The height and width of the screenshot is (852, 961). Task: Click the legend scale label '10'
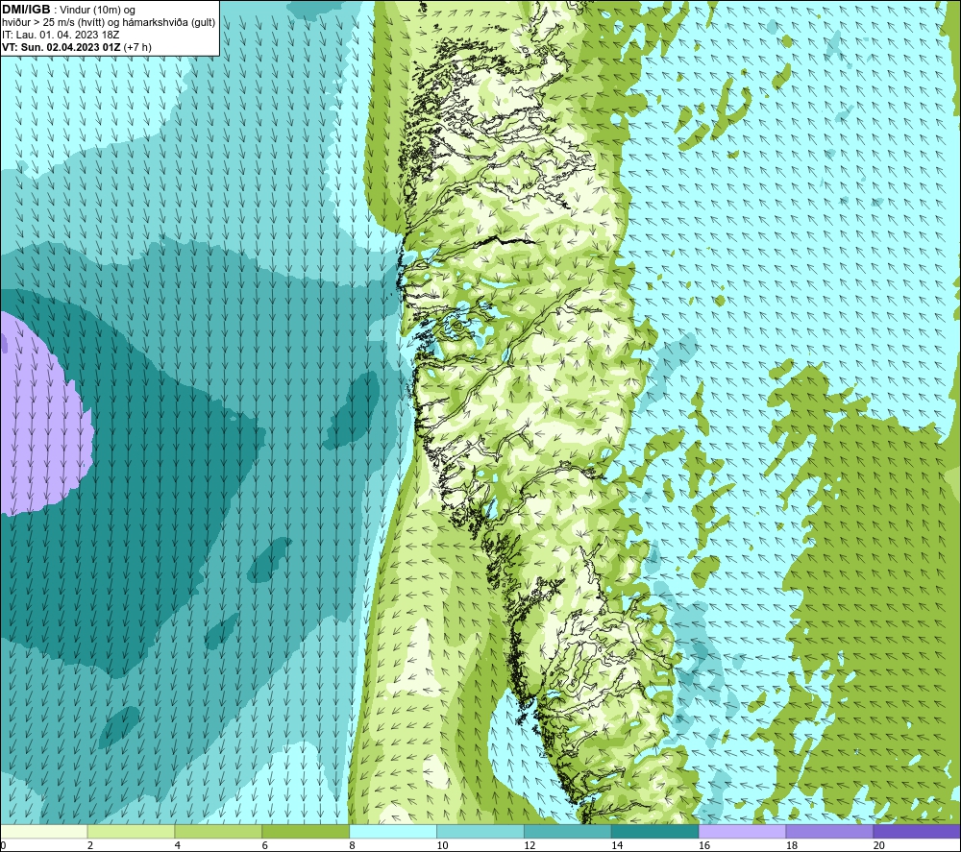pos(442,846)
